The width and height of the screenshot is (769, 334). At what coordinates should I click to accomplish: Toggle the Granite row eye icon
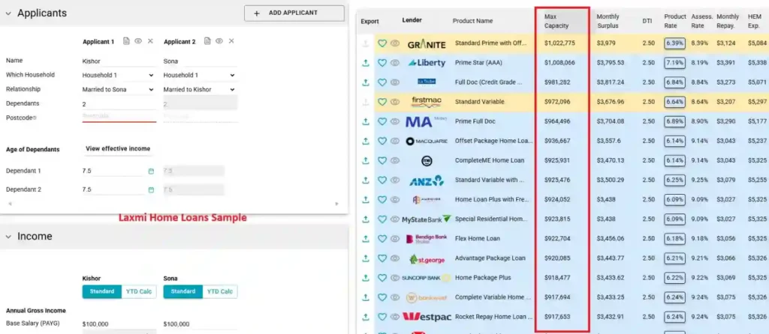(x=395, y=43)
